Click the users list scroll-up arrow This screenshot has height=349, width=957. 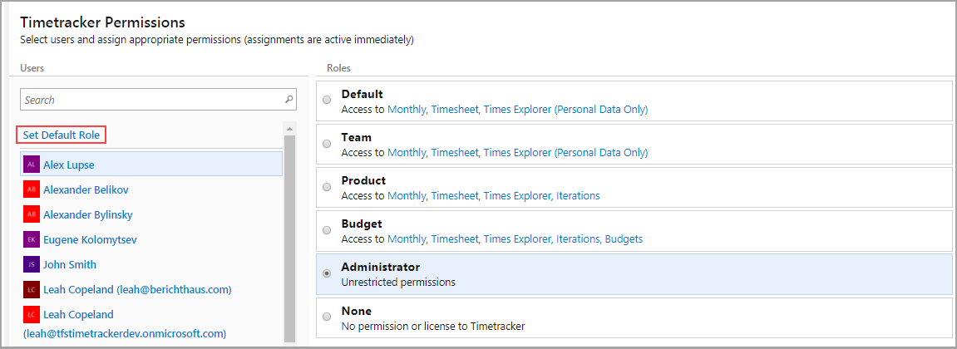pos(289,130)
